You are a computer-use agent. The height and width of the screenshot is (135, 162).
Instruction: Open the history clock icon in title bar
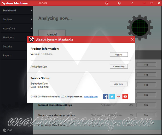(x=107, y=3)
